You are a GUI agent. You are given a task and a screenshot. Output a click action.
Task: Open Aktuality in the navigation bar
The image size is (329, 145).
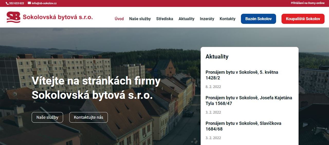186,19
